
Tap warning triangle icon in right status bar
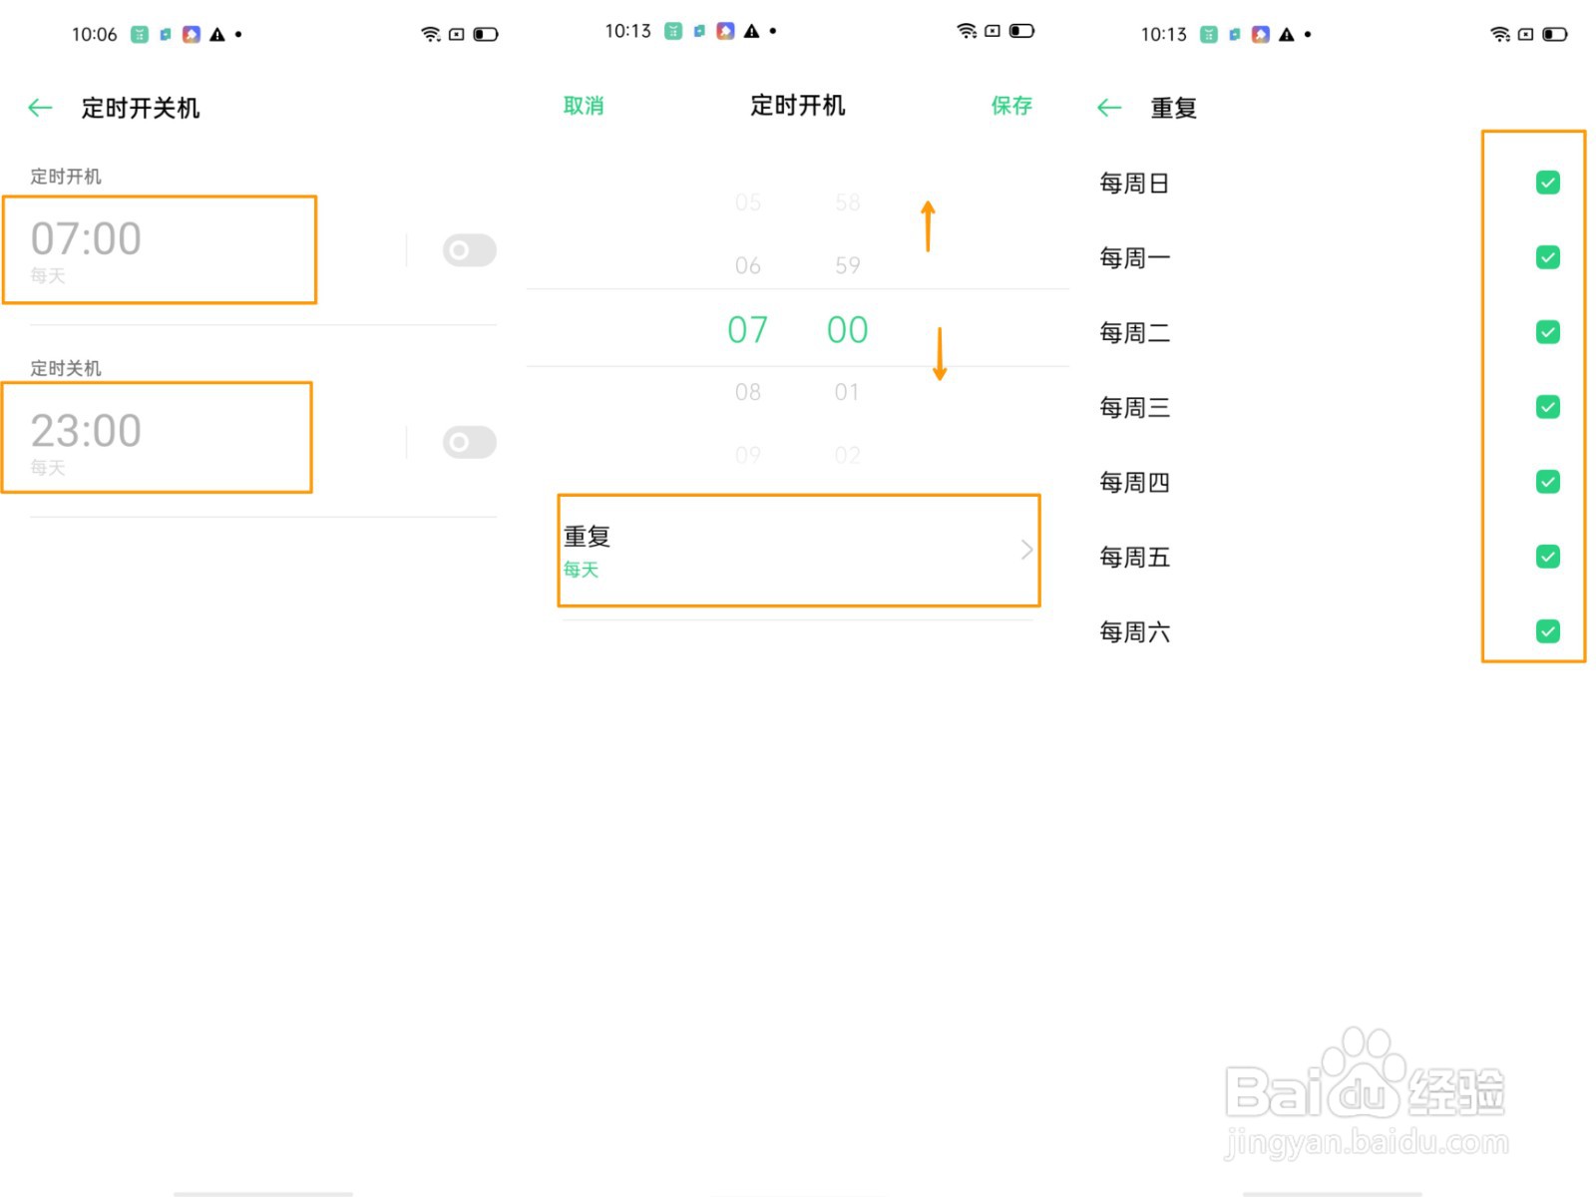point(1287,34)
